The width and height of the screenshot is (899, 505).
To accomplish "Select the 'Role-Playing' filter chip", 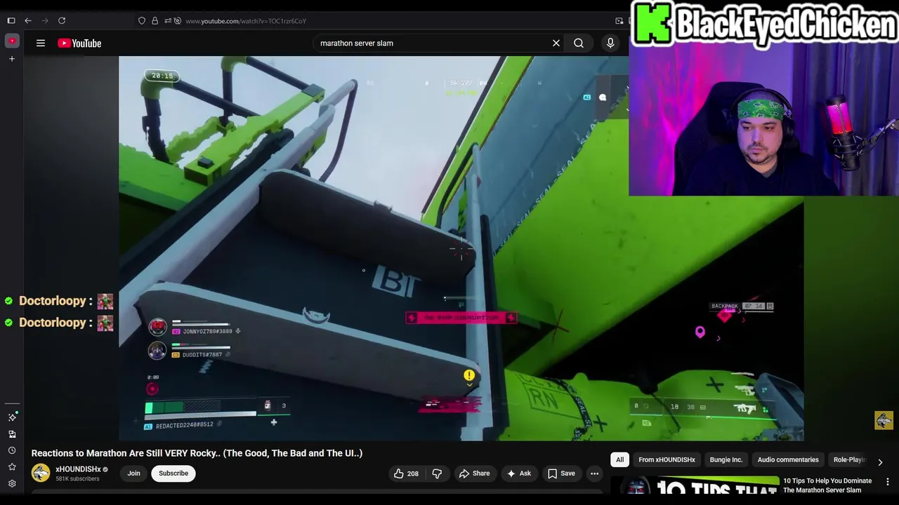I will coord(849,460).
